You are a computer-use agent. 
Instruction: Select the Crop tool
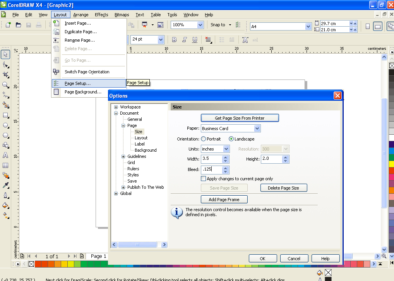tap(5, 75)
